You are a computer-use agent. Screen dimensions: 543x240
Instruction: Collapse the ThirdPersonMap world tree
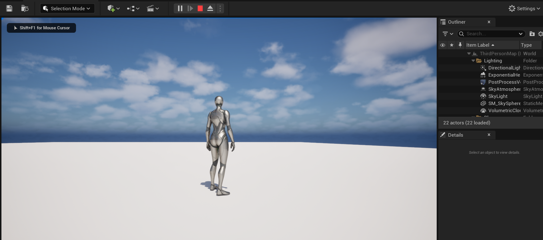pos(469,54)
